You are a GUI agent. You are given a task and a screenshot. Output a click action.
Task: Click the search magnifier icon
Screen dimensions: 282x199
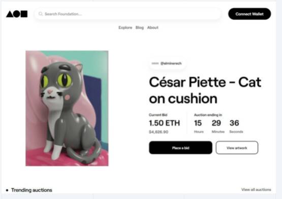[41, 14]
